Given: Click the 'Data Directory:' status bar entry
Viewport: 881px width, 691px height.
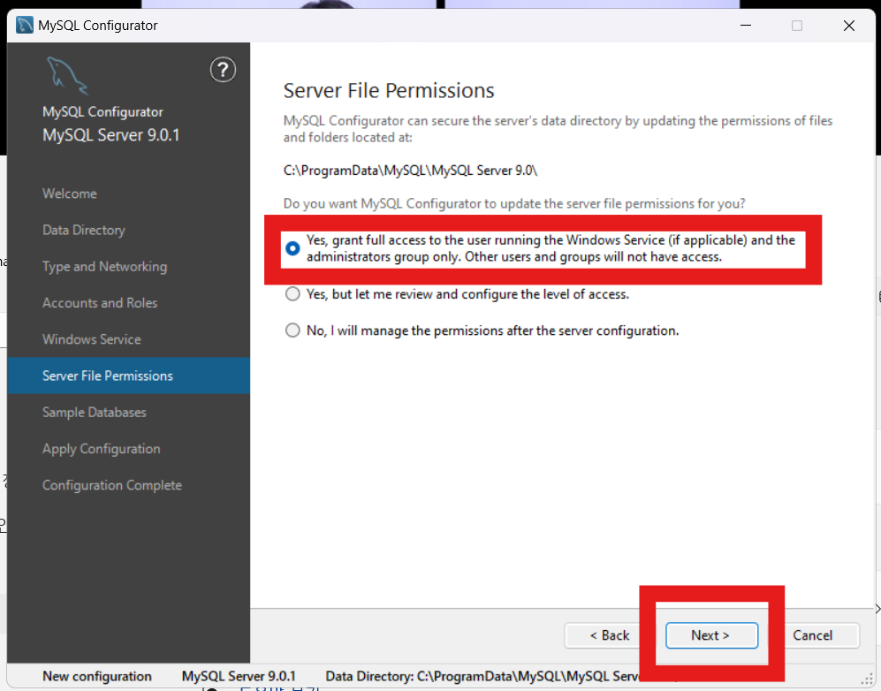Looking at the screenshot, I should [x=482, y=676].
